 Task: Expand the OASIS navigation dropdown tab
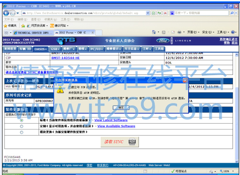[x=41, y=49]
